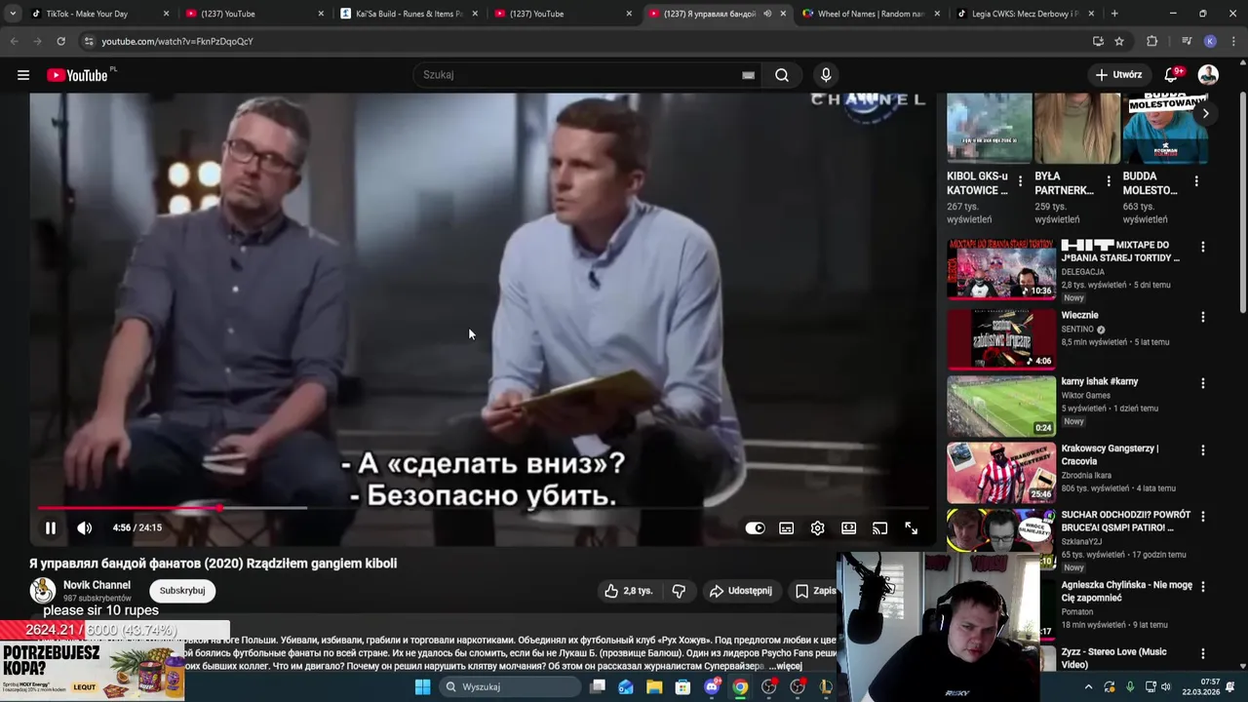Open the browser extensions puzzle icon

1151,41
